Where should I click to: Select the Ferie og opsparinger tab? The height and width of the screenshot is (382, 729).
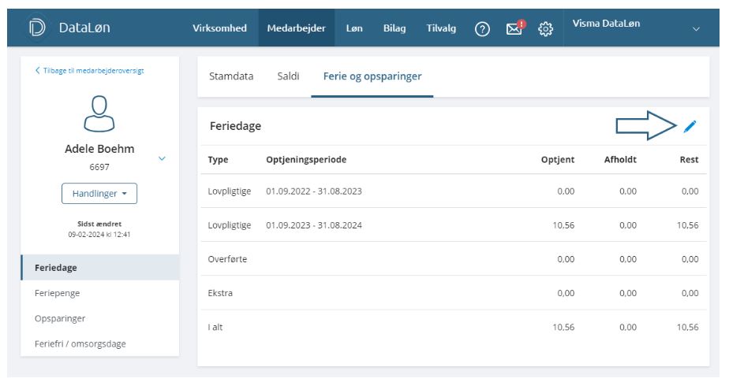click(x=372, y=76)
